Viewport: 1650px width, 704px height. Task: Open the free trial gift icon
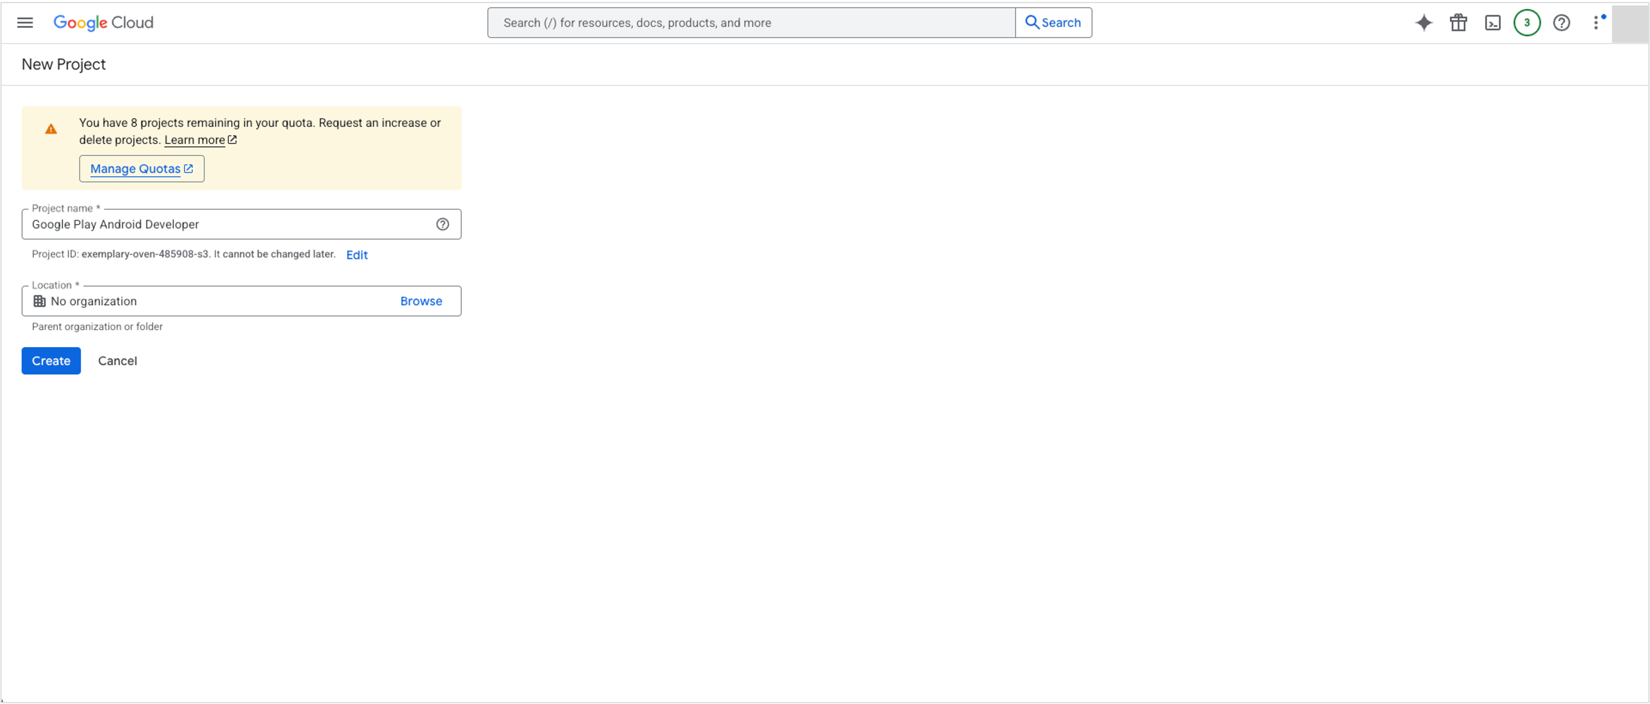click(x=1458, y=22)
